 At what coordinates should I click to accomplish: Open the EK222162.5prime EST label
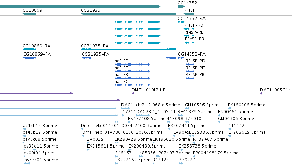coord(134,160)
